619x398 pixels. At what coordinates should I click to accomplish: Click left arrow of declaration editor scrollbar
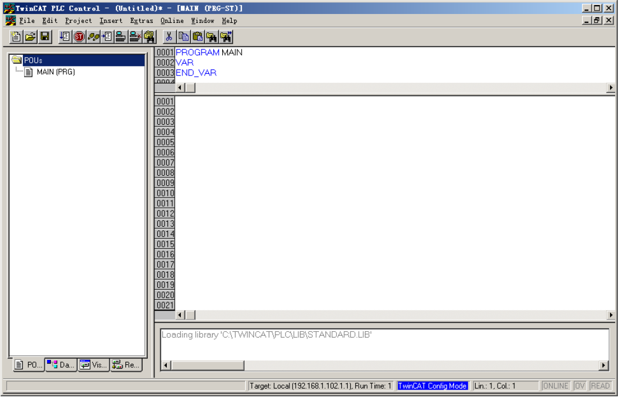tap(180, 88)
